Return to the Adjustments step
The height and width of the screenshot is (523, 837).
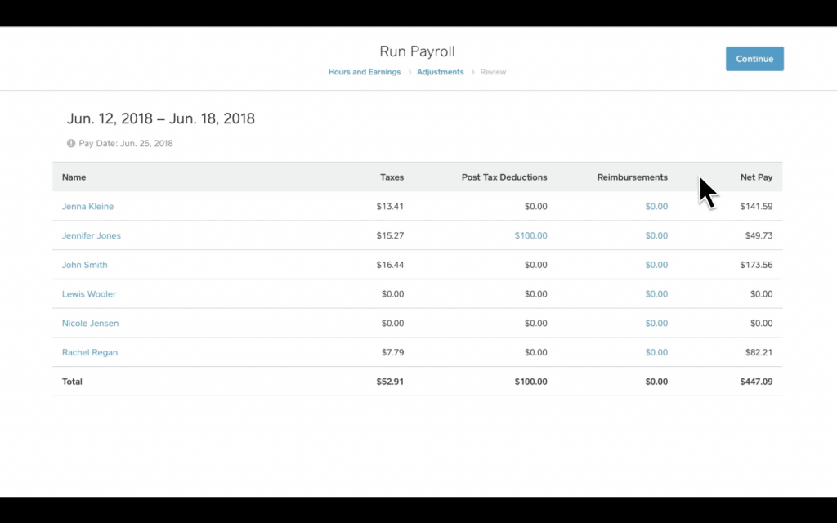point(440,72)
